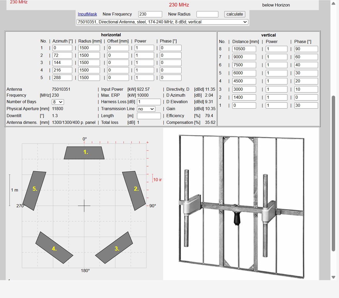Open the Transmission Line dropdown
Screen dimensions: 339x298
[x=146, y=109]
